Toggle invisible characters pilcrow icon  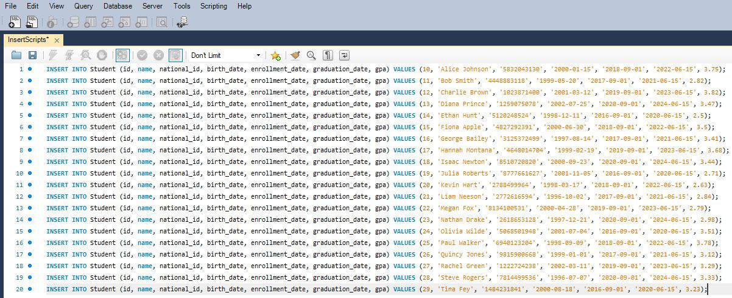[x=328, y=55]
